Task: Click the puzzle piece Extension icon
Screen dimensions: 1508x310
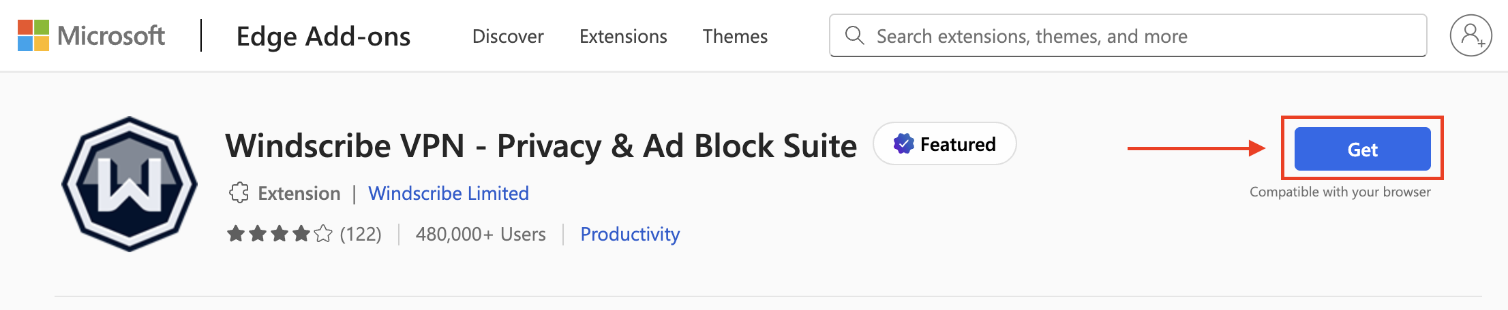Action: (x=239, y=193)
